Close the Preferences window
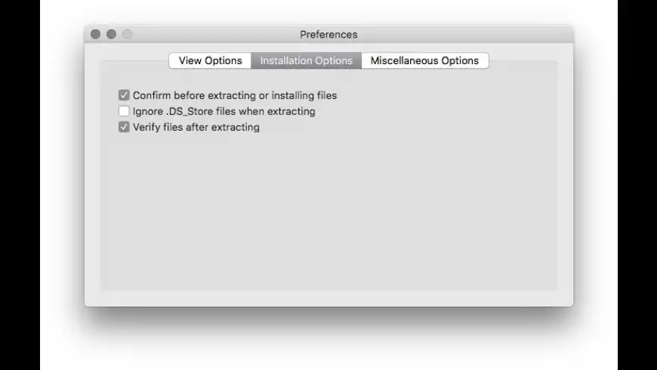The image size is (657, 370). pyautogui.click(x=95, y=34)
